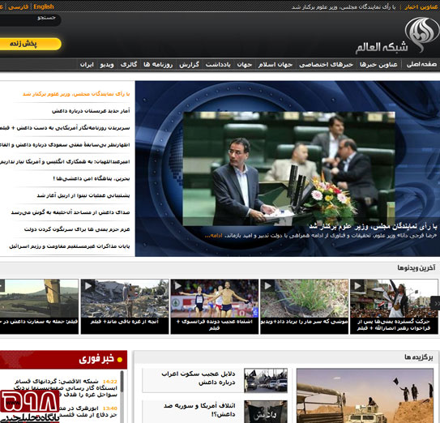Open the جهان اسلام menu item
440x423 pixels.
click(276, 65)
